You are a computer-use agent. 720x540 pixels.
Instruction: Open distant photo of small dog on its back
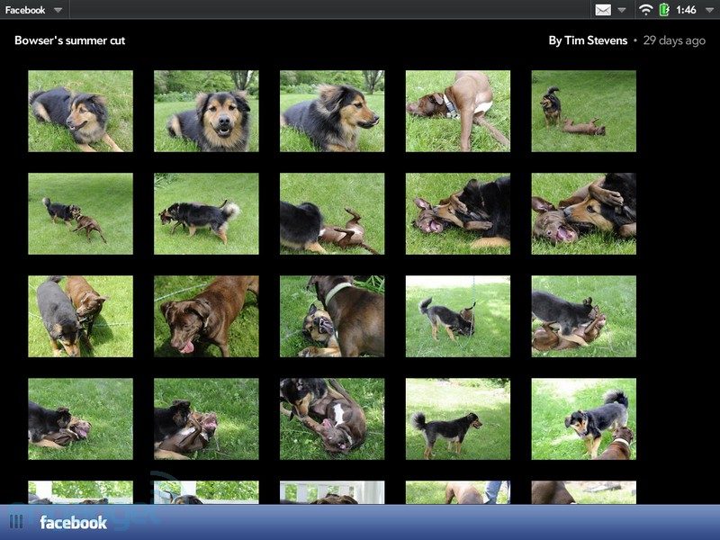point(583,111)
